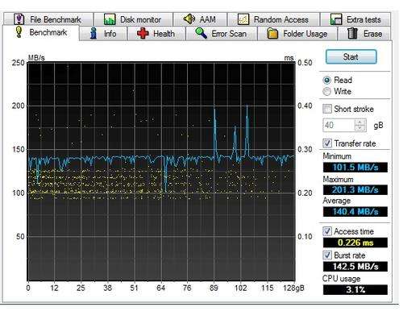Toggle the Transfer rate checkbox
The height and width of the screenshot is (311, 403).
pyautogui.click(x=327, y=143)
